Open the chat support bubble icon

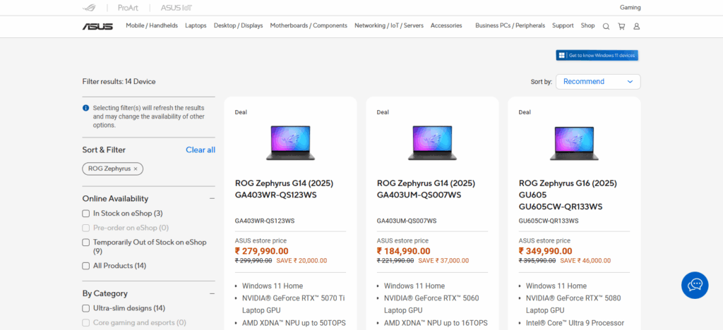695,284
